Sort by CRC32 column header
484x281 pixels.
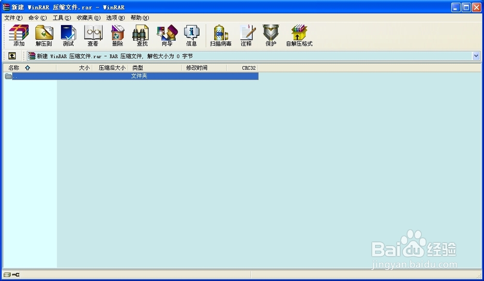(x=242, y=68)
